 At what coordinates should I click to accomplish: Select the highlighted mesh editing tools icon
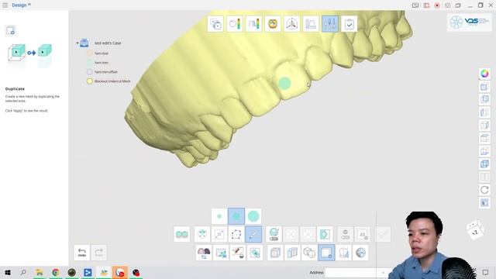(330, 24)
